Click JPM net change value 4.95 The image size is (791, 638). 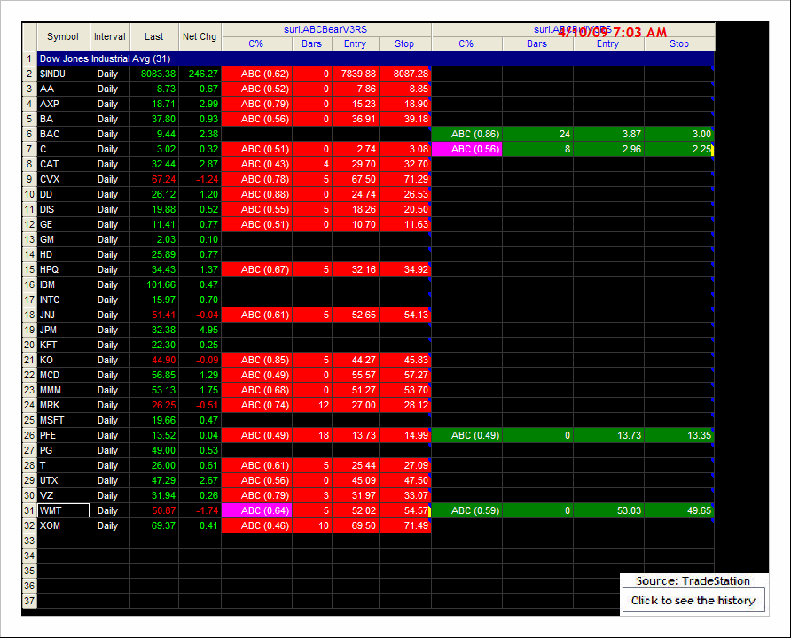pyautogui.click(x=200, y=330)
